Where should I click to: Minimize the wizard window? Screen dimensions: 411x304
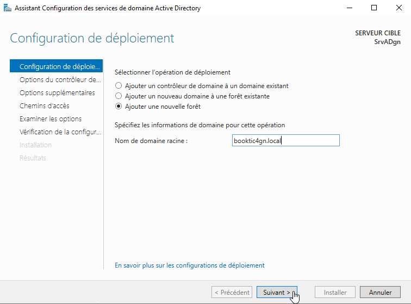(350, 8)
